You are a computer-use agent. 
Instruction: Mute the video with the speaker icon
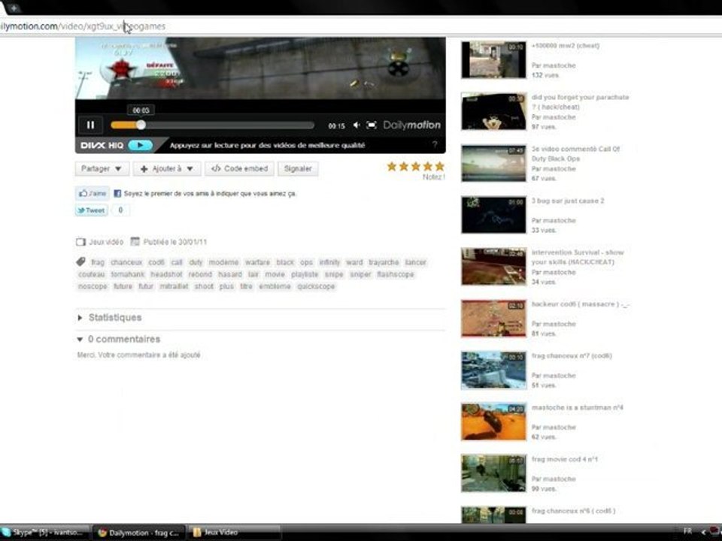point(356,125)
